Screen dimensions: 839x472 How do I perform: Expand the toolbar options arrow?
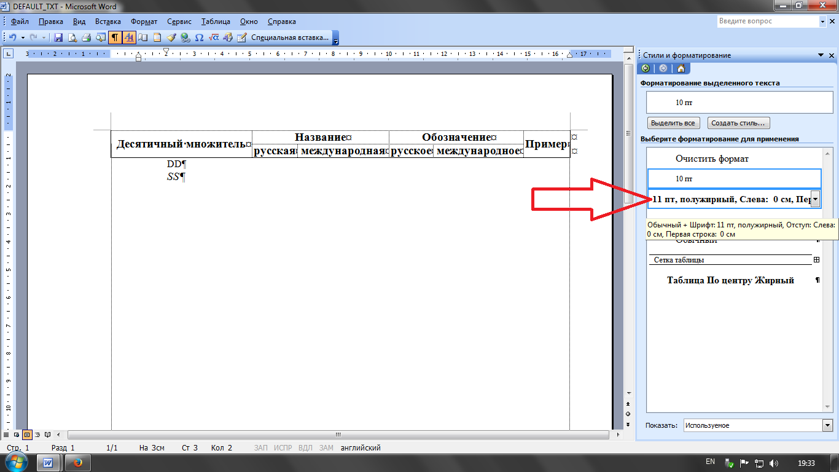click(x=335, y=38)
